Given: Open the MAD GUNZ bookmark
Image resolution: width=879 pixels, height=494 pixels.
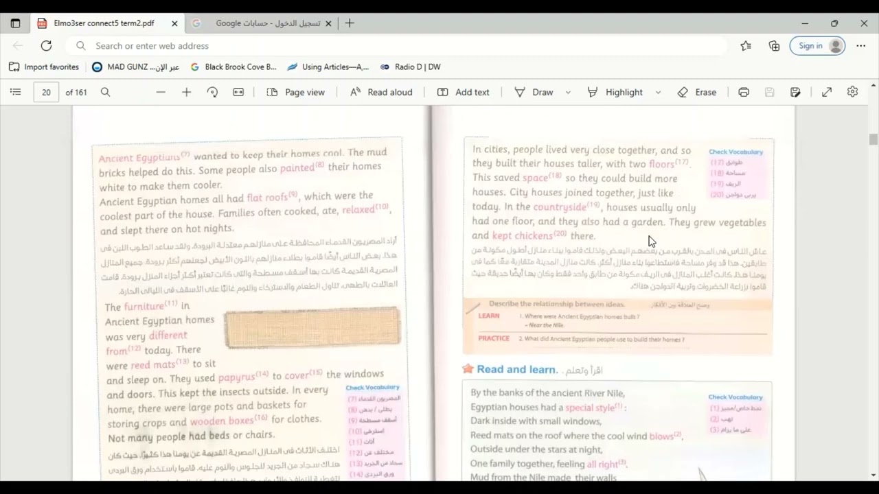Looking at the screenshot, I should click(x=135, y=67).
